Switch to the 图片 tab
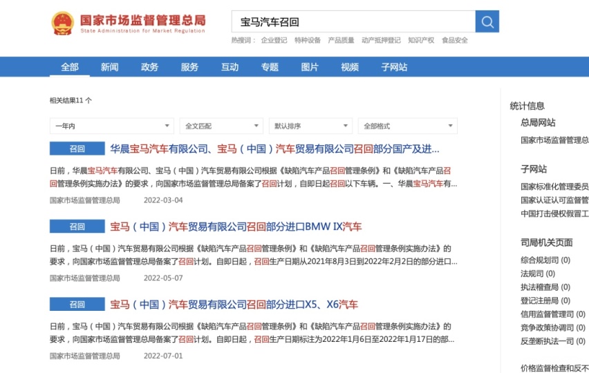This screenshot has width=589, height=373. (x=310, y=67)
